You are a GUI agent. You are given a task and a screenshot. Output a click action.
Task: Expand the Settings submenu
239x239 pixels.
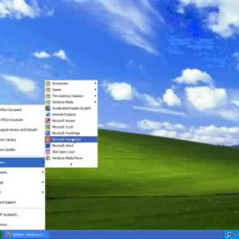click(22, 182)
